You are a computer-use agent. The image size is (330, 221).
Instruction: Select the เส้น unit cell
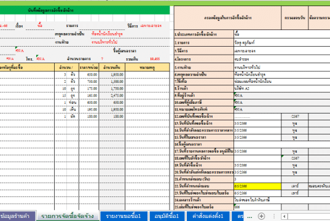(73, 109)
